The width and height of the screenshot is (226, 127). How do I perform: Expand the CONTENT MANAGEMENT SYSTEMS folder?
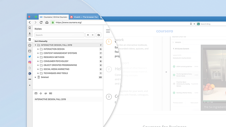tap(38, 53)
